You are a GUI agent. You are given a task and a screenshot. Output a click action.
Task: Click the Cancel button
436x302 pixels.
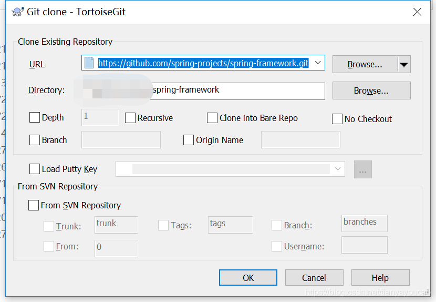[314, 277]
